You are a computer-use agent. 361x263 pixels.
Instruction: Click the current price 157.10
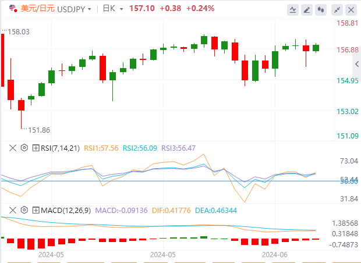click(x=142, y=9)
